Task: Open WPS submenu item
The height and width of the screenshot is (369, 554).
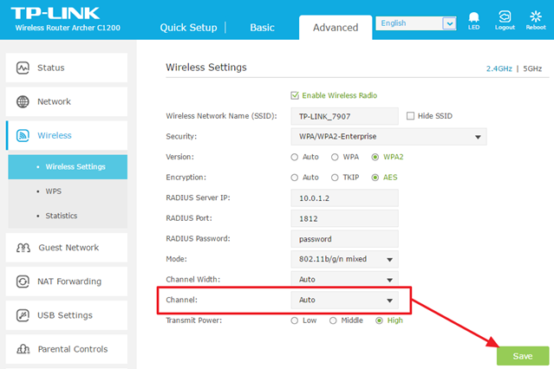Action: (68, 191)
